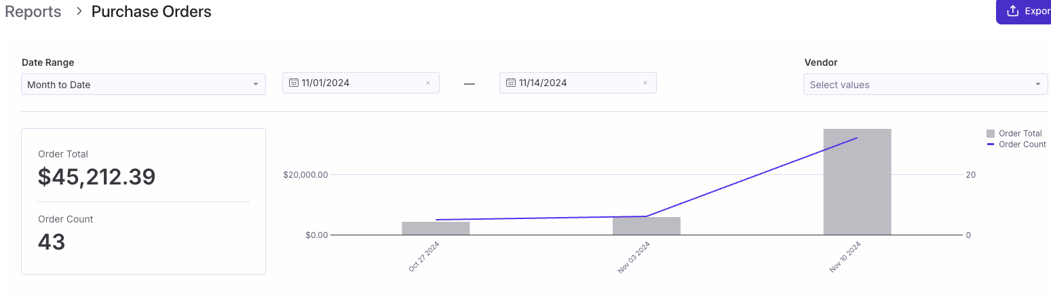Toggle the Order Total legend gray square

[991, 134]
